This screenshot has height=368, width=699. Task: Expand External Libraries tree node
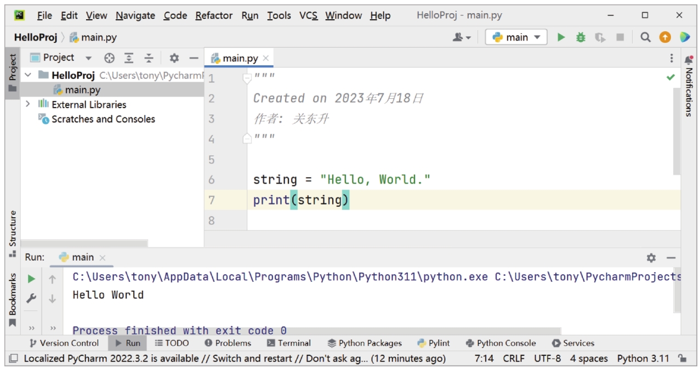tap(28, 104)
